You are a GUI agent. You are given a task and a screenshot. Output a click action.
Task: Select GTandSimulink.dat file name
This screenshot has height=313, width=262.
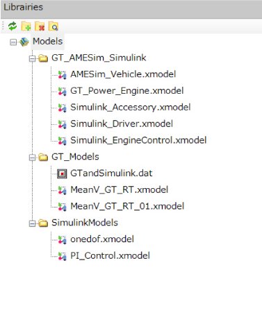point(111,174)
